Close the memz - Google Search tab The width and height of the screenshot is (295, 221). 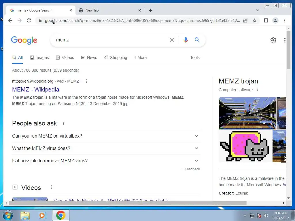coord(71,10)
